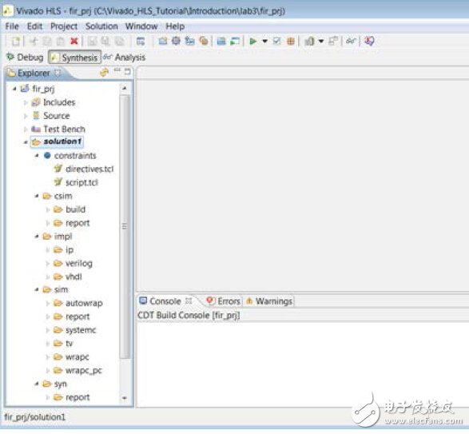Screen dimensions: 469x434
Task: Open the Run Synthesis dropdown arrow
Action: tap(264, 41)
